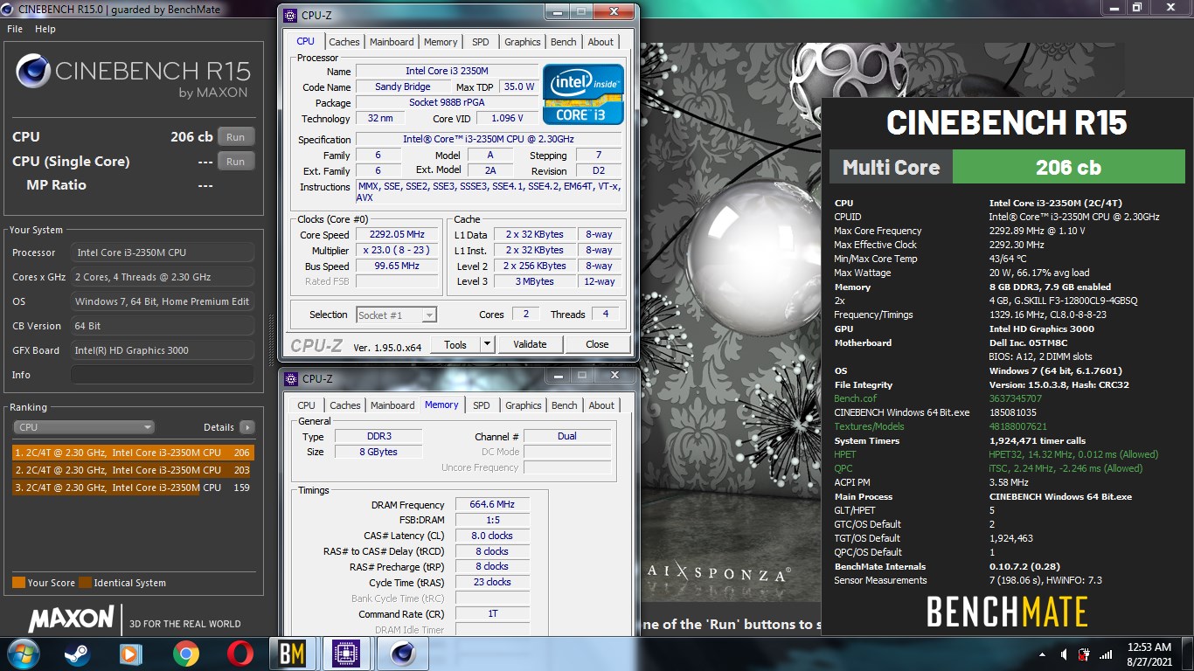
Task: Expand the Tools dropdown arrow in CPU-Z
Action: 488,344
